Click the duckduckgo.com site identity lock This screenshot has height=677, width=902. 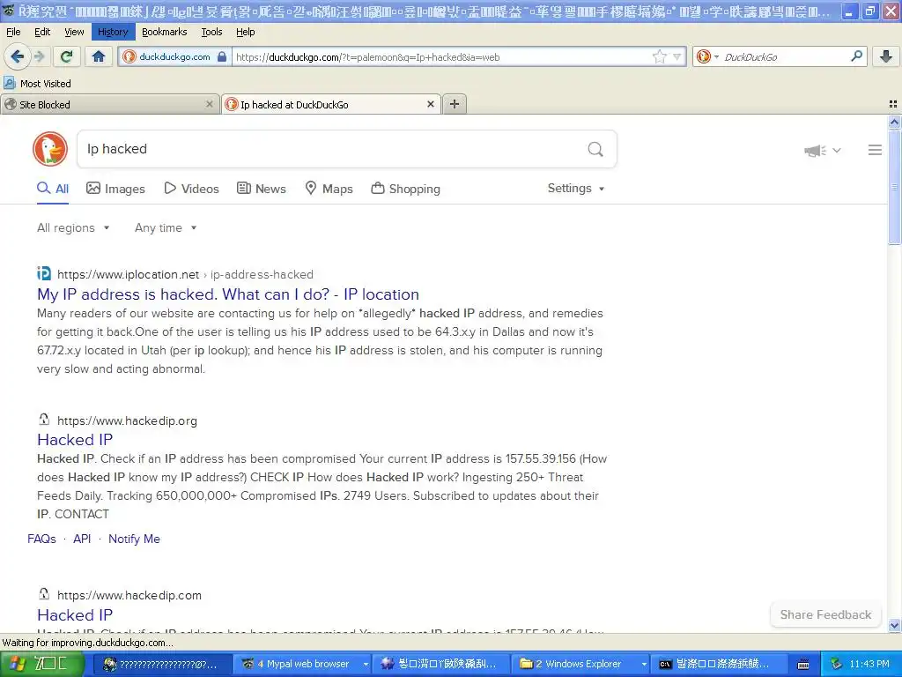222,56
